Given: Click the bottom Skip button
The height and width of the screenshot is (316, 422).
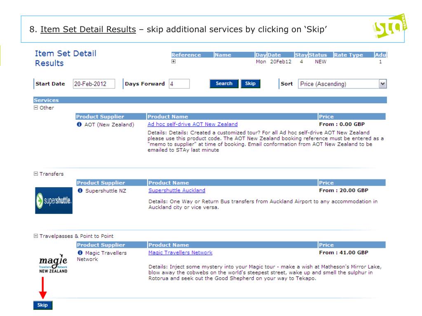Looking at the screenshot, I should click(43, 305).
